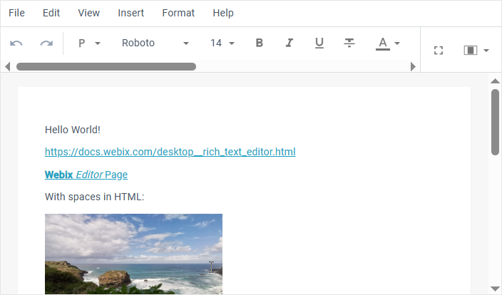Image resolution: width=502 pixels, height=295 pixels.
Task: Open the text color picker
Action: pos(388,43)
